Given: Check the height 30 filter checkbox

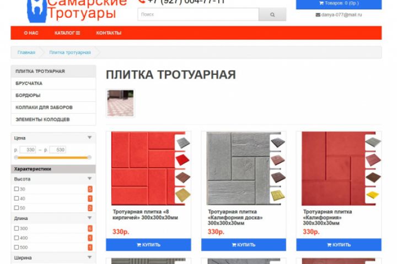Looking at the screenshot, I should [17, 189].
